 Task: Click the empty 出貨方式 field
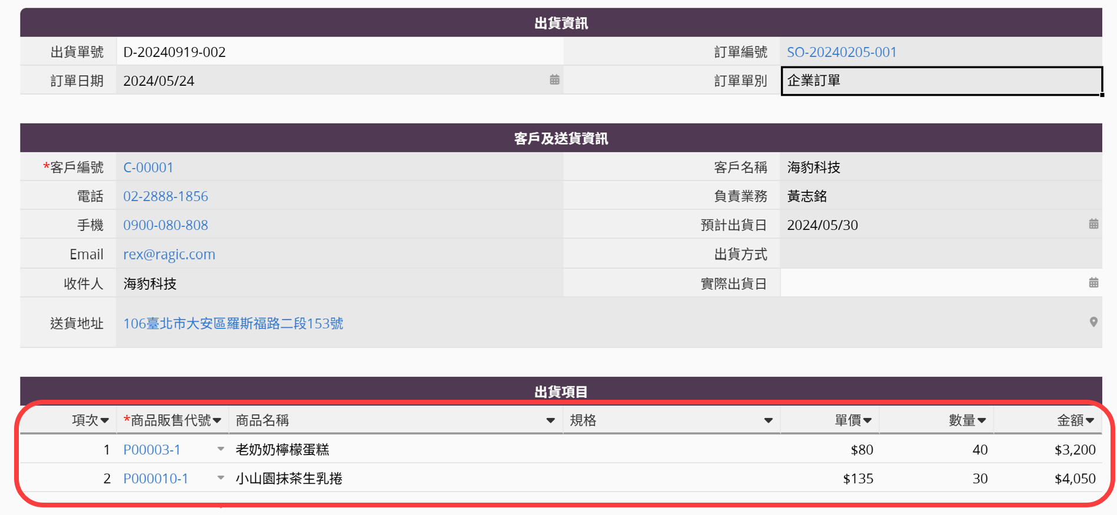[940, 254]
